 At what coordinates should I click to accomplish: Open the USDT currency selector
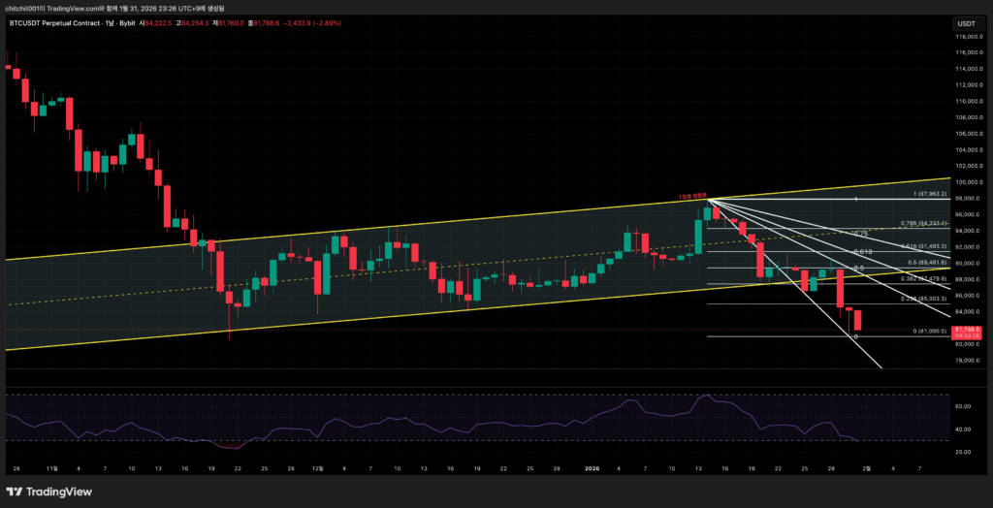[x=966, y=23]
